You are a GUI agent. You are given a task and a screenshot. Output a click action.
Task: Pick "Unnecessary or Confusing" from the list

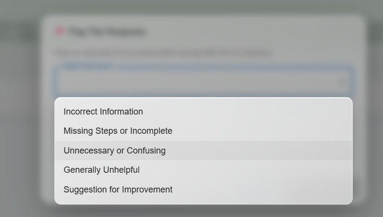(x=115, y=151)
